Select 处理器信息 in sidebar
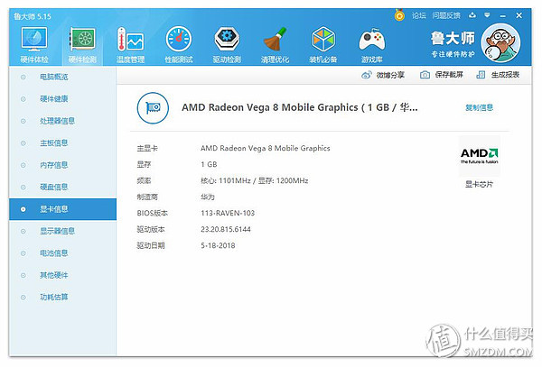 click(57, 121)
